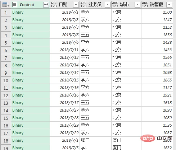Select row number 5
176x150 pixels.
pyautogui.click(x=6, y=43)
